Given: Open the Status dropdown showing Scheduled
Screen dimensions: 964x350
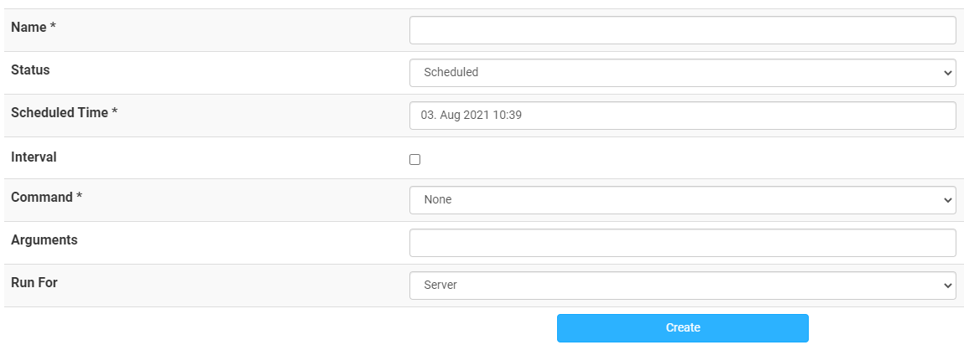Looking at the screenshot, I should (x=682, y=73).
